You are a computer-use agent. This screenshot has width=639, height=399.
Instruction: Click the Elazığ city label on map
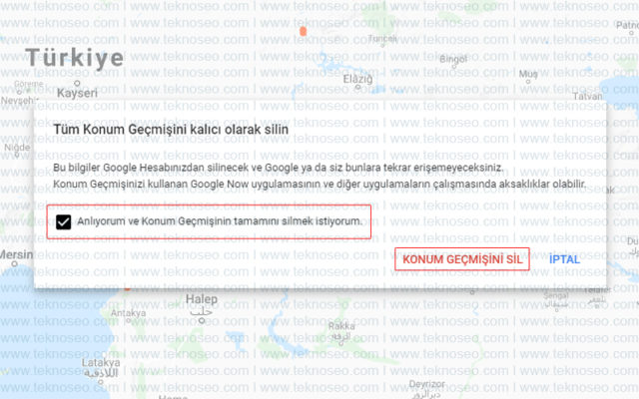[x=357, y=79]
